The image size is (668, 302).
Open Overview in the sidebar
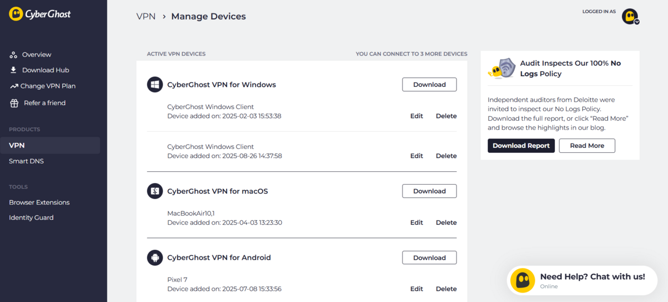click(x=37, y=55)
